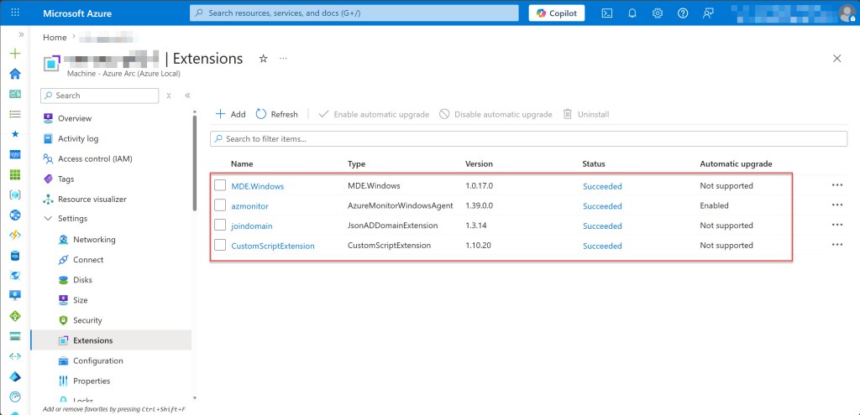Open Activity log in the resource menu
Image resolution: width=860 pixels, height=415 pixels.
77,139
